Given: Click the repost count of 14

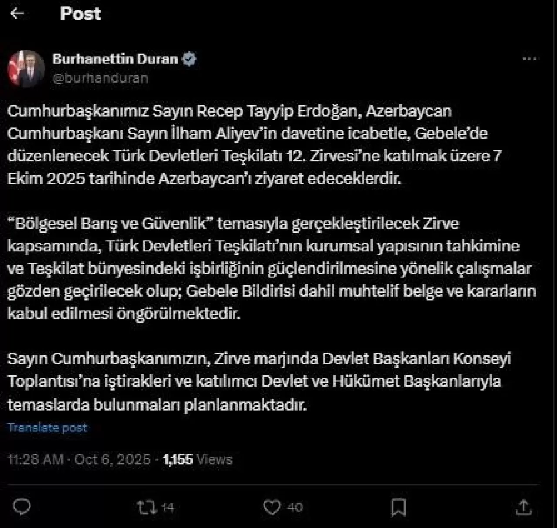Looking at the screenshot, I should point(167,508).
